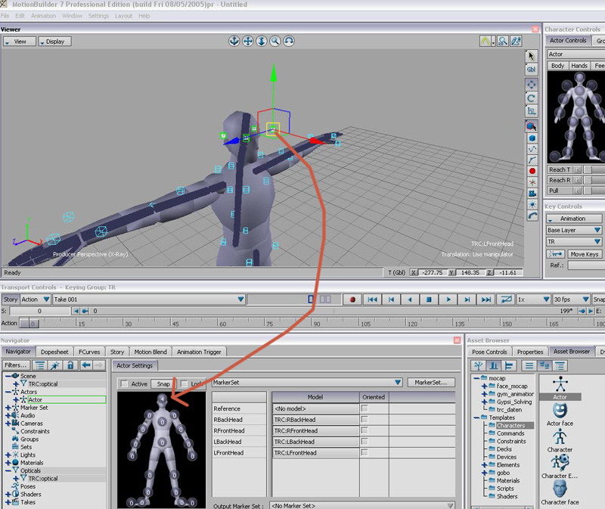This screenshot has height=509, width=605.
Task: Enable the Active checkbox in Actor Settings
Action: pyautogui.click(x=125, y=383)
